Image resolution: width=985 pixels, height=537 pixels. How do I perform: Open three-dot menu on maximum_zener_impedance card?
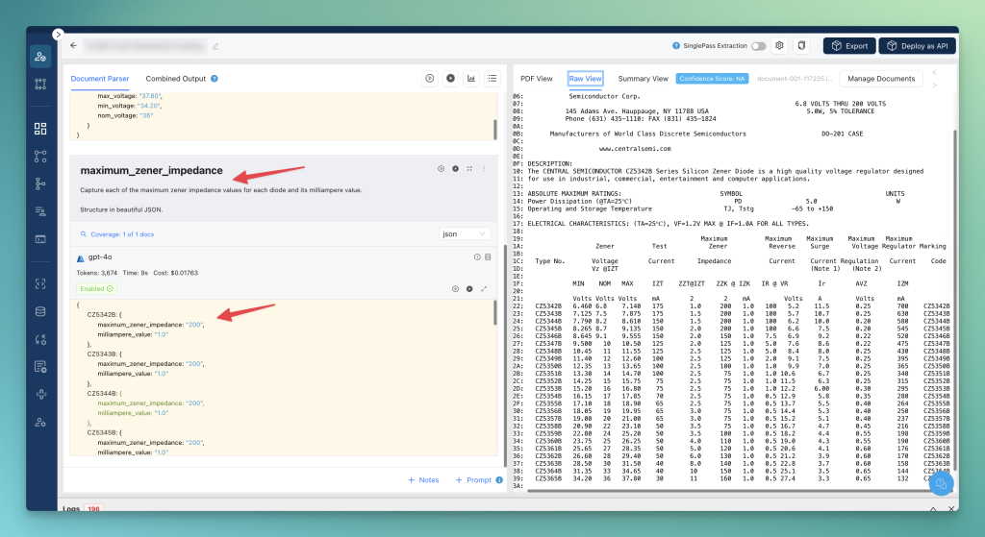(x=484, y=169)
